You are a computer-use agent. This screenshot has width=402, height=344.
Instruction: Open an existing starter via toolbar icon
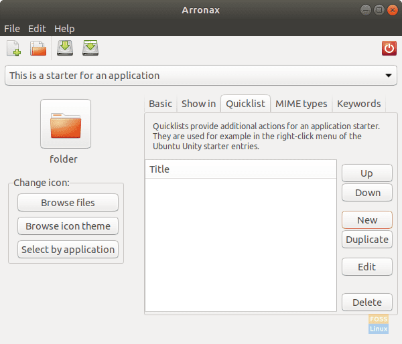coord(38,48)
